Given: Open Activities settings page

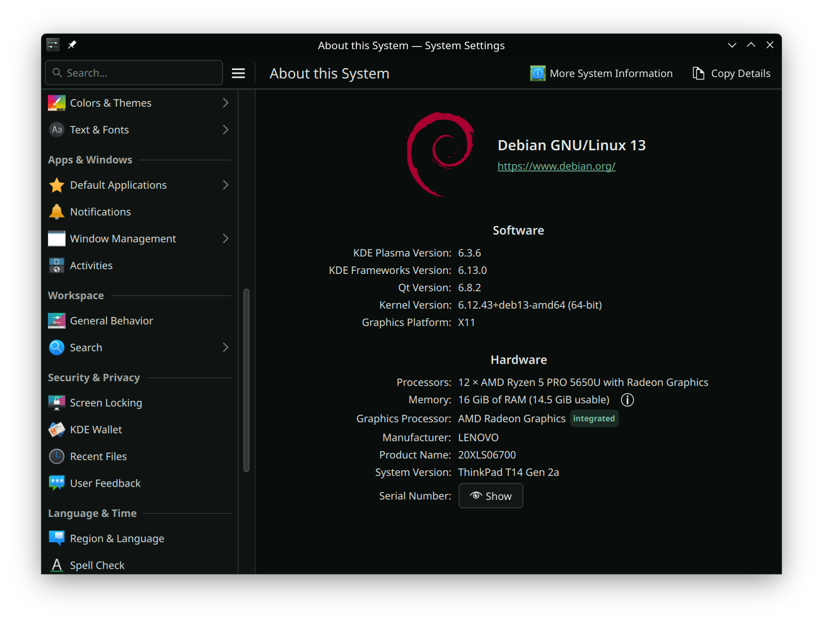Looking at the screenshot, I should click(139, 266).
